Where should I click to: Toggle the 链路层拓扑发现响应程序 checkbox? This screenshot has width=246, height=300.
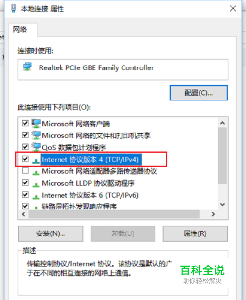coord(25,206)
